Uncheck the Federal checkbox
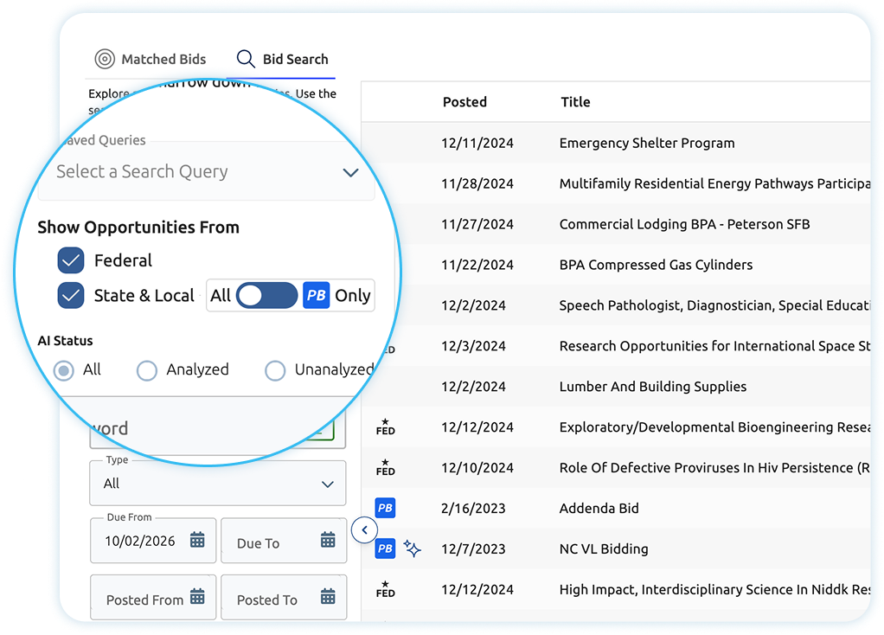The width and height of the screenshot is (884, 635). pyautogui.click(x=71, y=260)
